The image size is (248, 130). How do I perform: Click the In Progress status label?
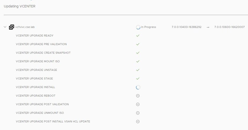[x=149, y=27]
